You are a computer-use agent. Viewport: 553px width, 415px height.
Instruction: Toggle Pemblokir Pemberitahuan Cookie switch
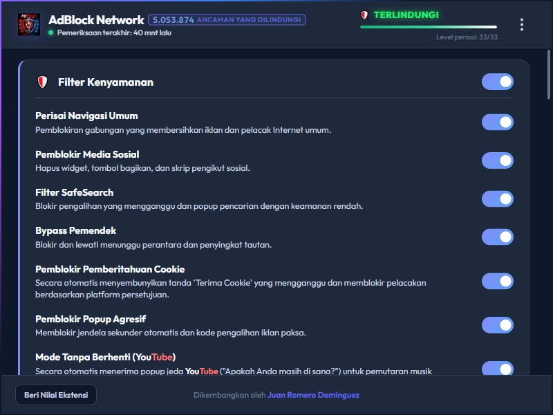(x=497, y=282)
